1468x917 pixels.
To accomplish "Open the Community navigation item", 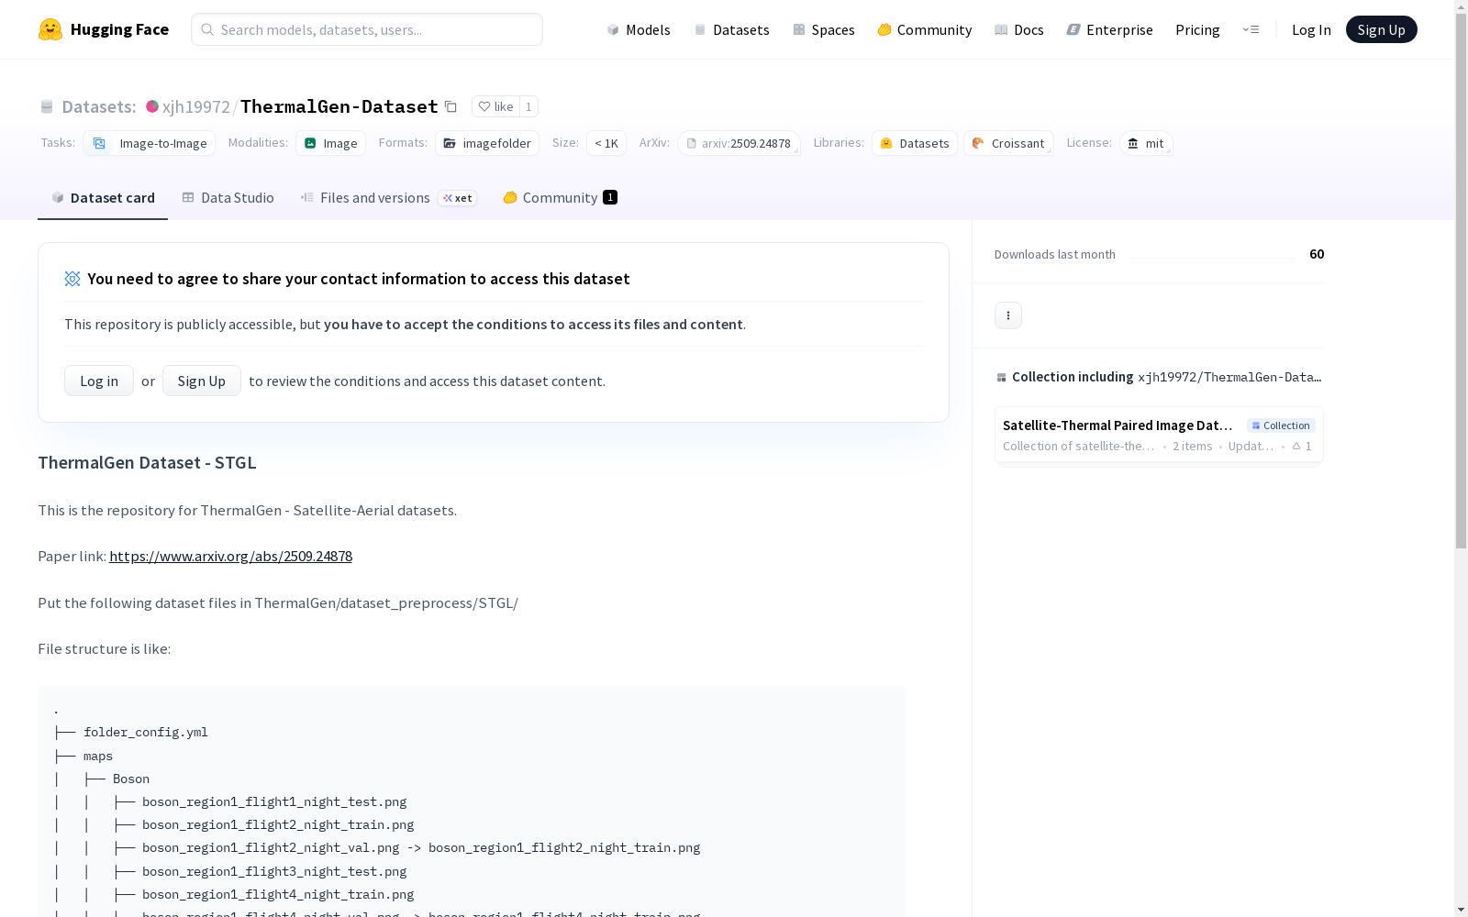I will click(x=924, y=29).
